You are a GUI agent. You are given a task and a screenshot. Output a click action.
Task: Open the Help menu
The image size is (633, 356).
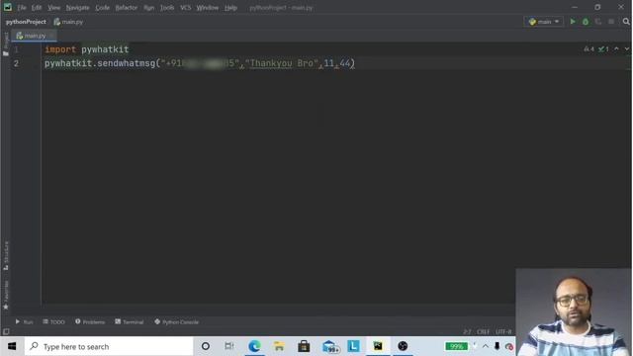[230, 8]
